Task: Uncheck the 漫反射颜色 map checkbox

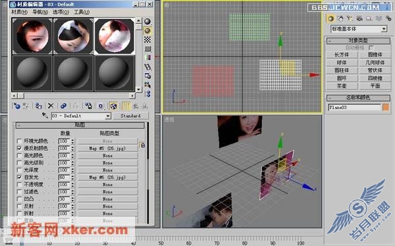Action: tap(19, 148)
